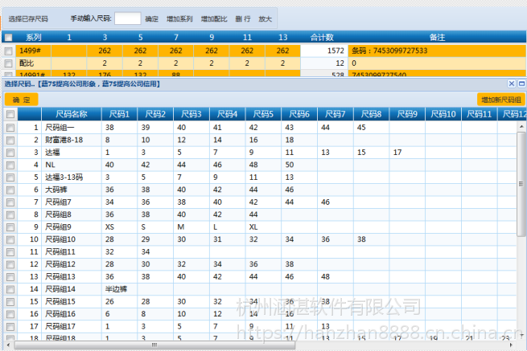Click the 增加系列 toolbar button
The image size is (527, 351).
point(179,18)
